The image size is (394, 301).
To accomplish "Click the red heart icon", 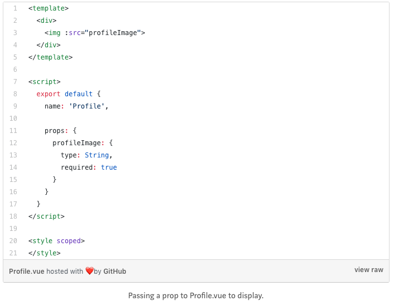I will (x=89, y=271).
